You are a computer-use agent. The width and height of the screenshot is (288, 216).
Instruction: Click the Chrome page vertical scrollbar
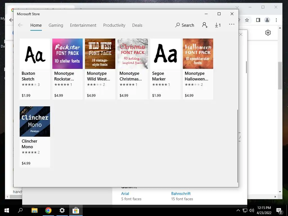tap(280, 75)
